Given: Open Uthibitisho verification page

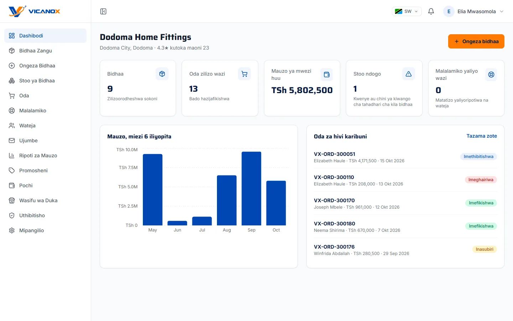Looking at the screenshot, I should point(45,215).
